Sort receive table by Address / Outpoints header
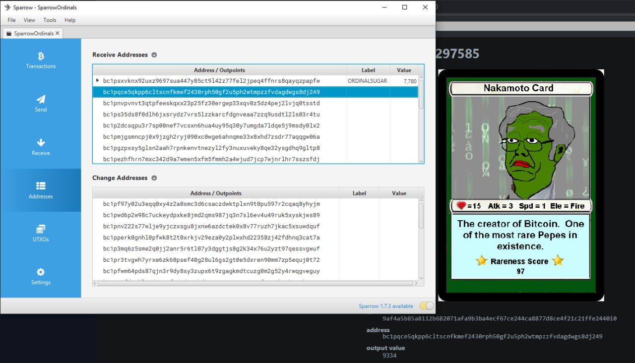Image resolution: width=635 pixels, height=363 pixels. 219,70
